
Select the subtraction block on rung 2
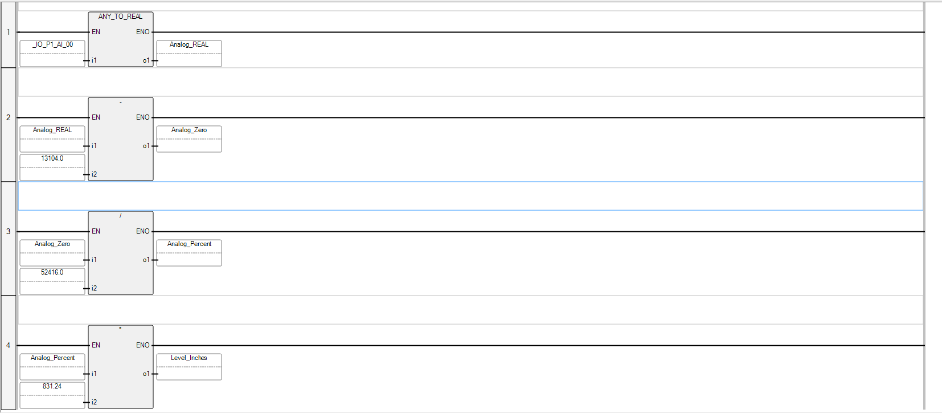pos(120,139)
